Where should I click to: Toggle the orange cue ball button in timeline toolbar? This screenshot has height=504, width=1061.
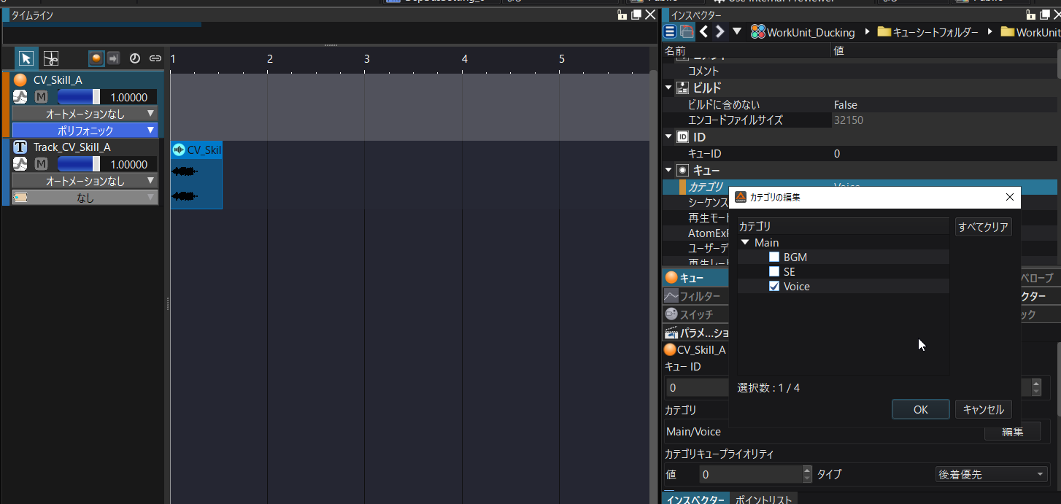point(96,58)
